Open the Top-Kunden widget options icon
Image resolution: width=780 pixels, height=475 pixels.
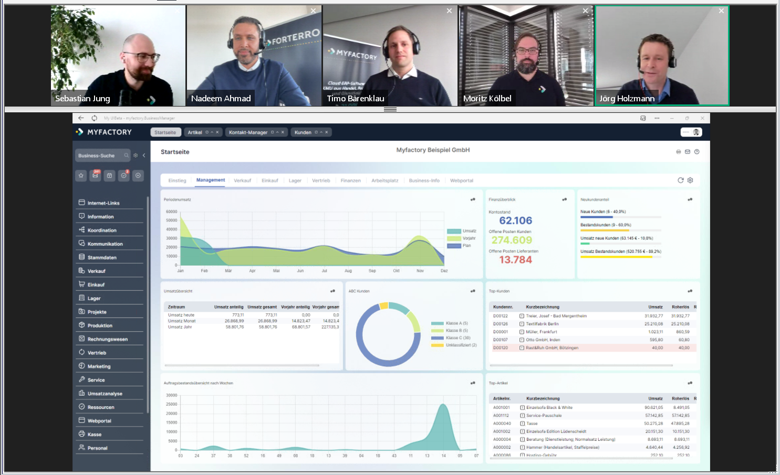pos(690,291)
